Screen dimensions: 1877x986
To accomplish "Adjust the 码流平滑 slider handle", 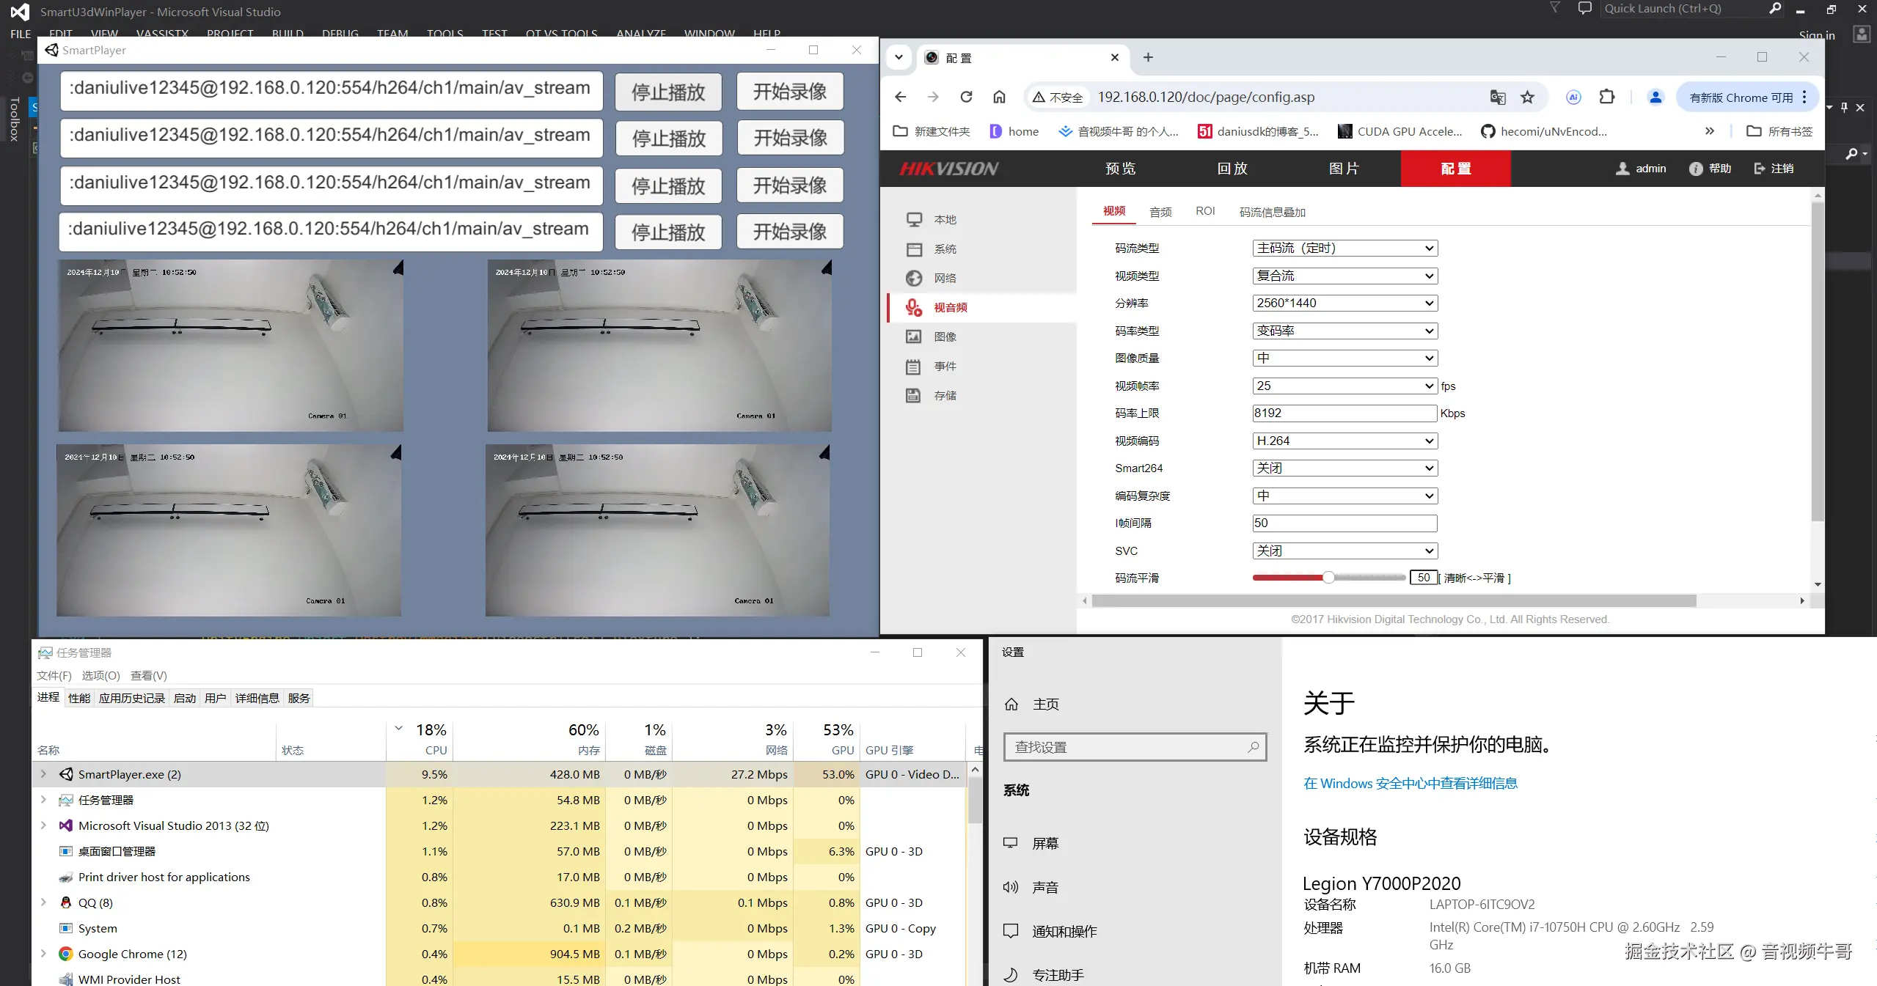I will click(1328, 578).
